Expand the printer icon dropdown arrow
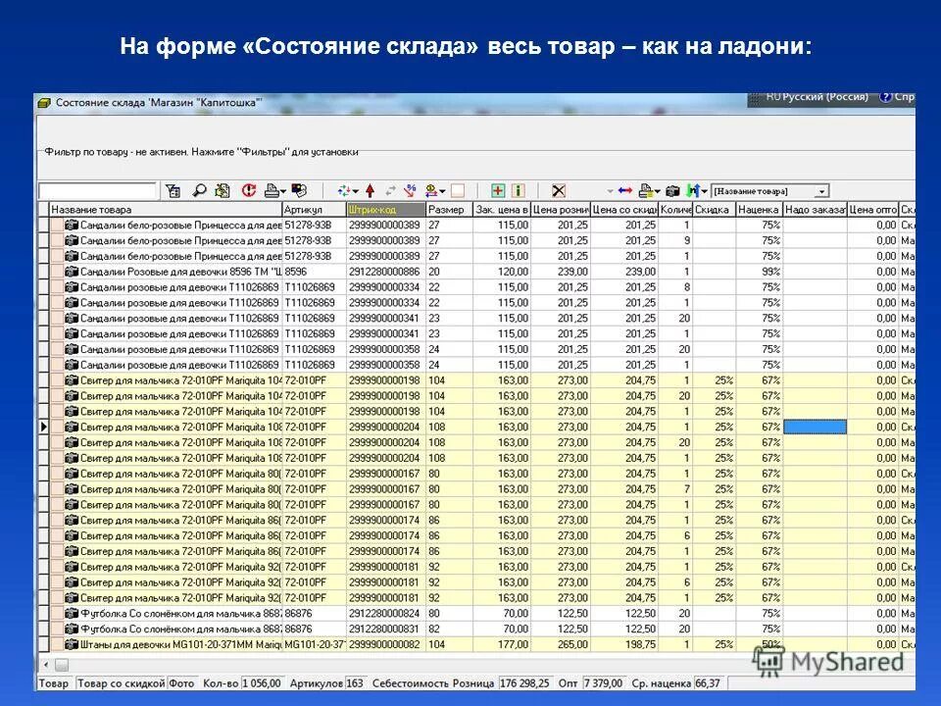Image resolution: width=941 pixels, height=706 pixels. point(283,190)
